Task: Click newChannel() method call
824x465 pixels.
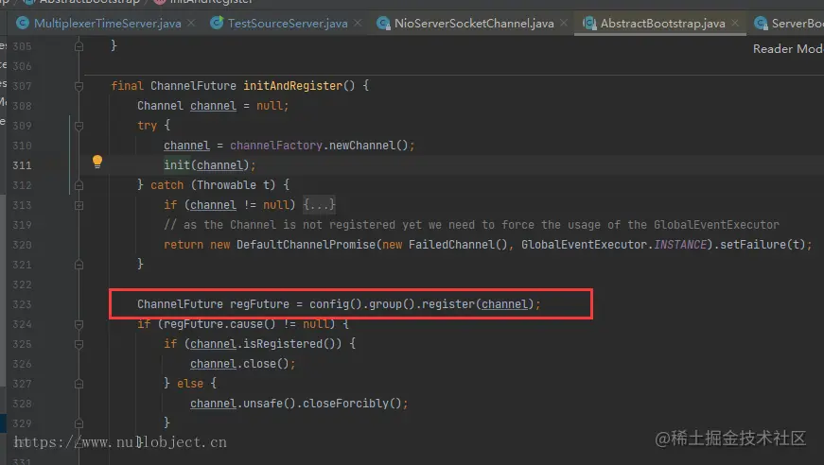Action: click(368, 146)
